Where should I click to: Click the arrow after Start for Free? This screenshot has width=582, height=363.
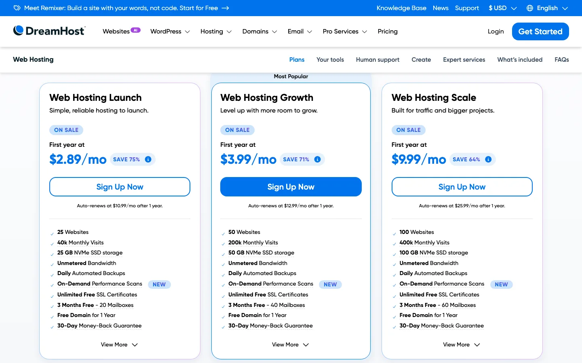(x=226, y=8)
